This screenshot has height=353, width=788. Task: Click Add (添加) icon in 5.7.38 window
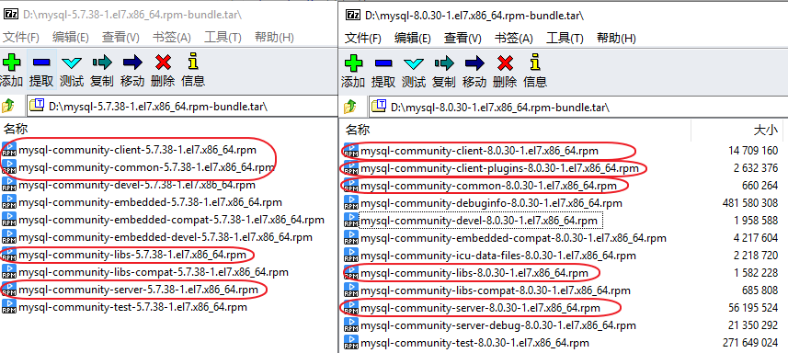pos(11,63)
